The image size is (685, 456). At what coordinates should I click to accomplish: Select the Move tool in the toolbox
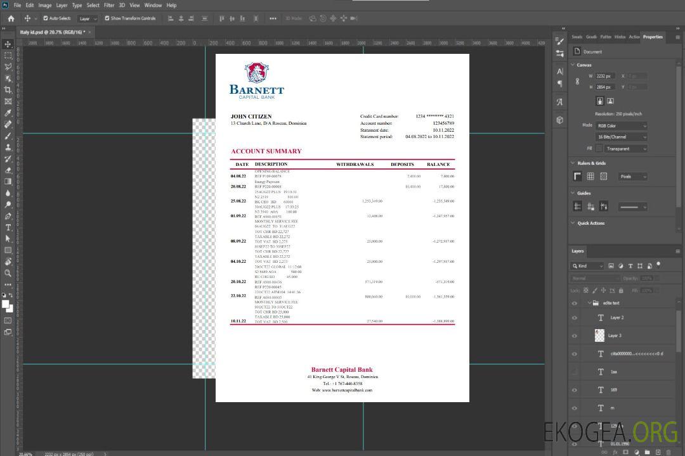(x=8, y=44)
